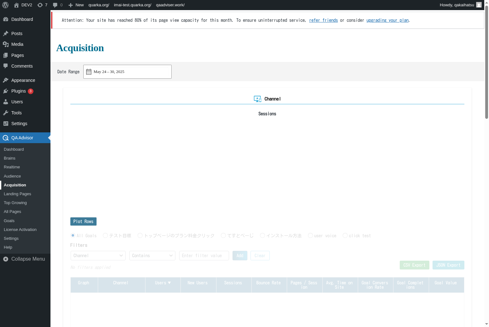This screenshot has height=327, width=489.
Task: Open the Contains condition dropdown
Action: (x=152, y=256)
